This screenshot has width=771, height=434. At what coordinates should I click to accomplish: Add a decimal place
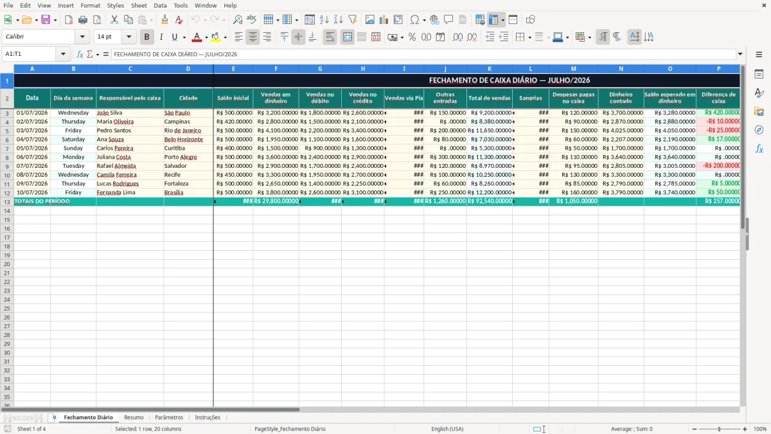click(x=457, y=37)
